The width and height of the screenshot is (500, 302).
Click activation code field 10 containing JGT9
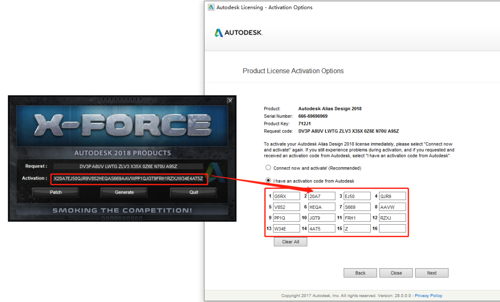coord(322,218)
